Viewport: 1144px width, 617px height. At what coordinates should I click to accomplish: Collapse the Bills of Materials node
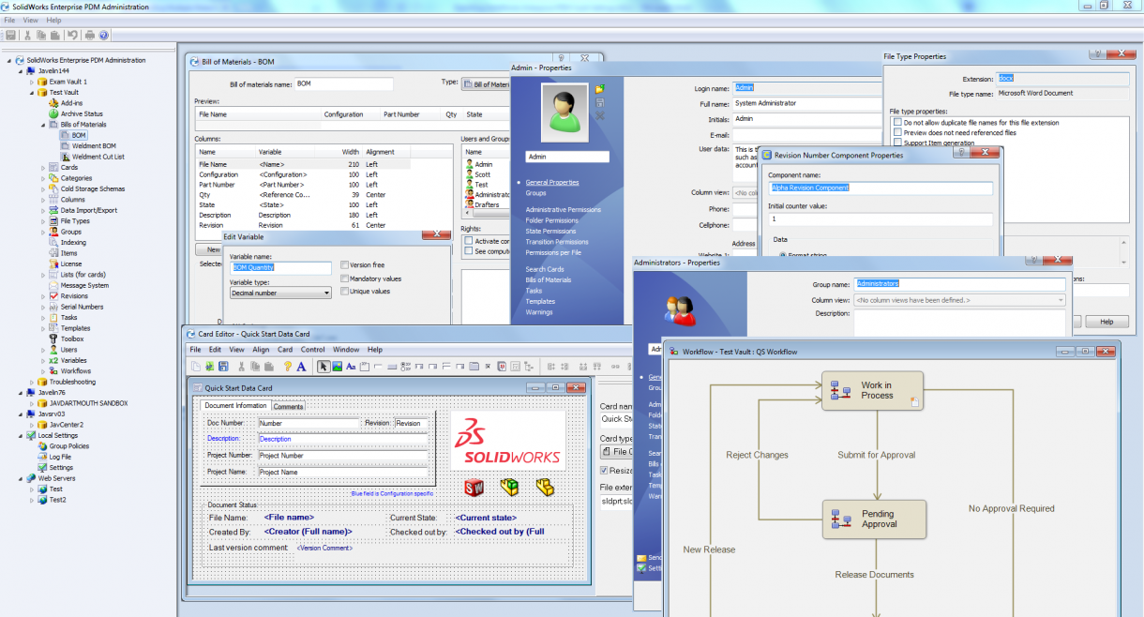(x=43, y=125)
